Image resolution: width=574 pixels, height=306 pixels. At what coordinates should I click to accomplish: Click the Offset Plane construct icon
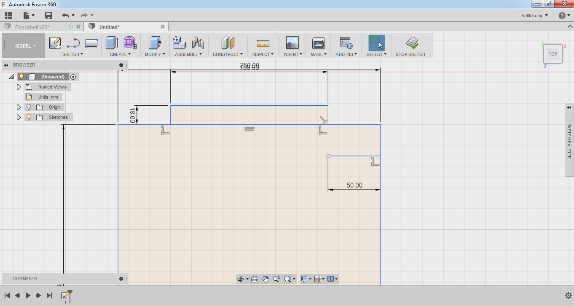[228, 43]
